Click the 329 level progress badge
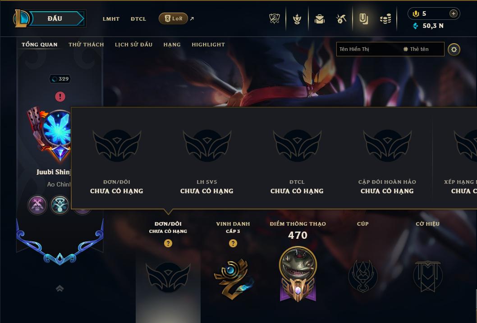 (60, 79)
